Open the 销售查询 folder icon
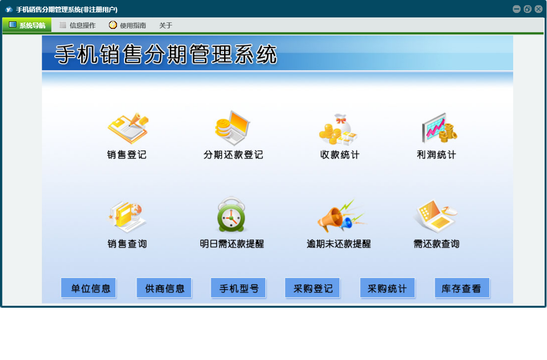This screenshot has height=360, width=547. click(126, 216)
